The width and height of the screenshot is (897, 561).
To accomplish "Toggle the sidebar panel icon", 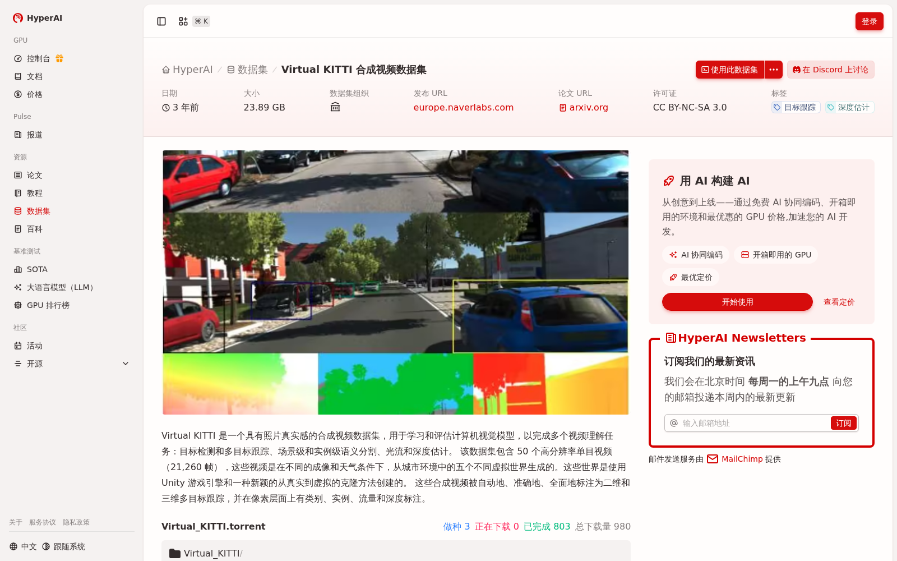I will click(161, 21).
